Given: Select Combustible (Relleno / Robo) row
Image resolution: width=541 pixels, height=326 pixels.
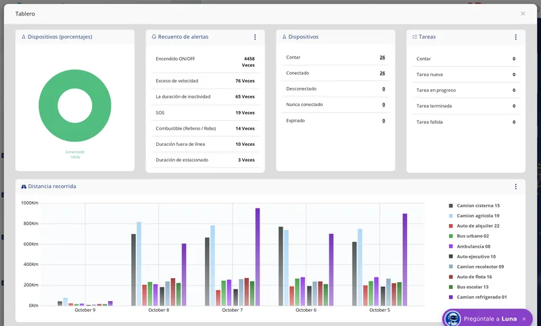Looking at the screenshot, I should click(x=206, y=128).
